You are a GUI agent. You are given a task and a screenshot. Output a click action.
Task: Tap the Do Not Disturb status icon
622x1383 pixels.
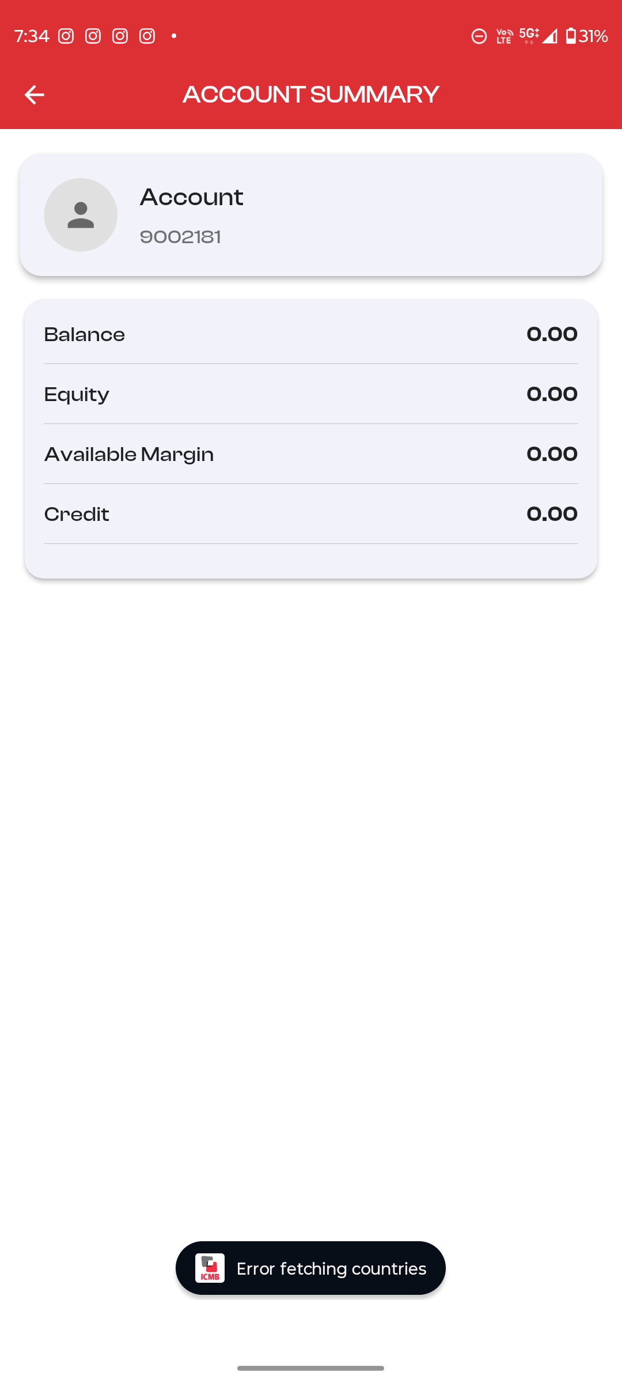coord(479,36)
